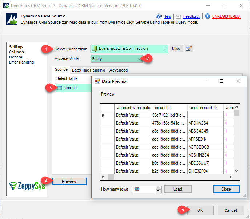Close Data Preview with the X button
Image resolution: width=250 pixels, height=219 pixels.
tap(238, 81)
